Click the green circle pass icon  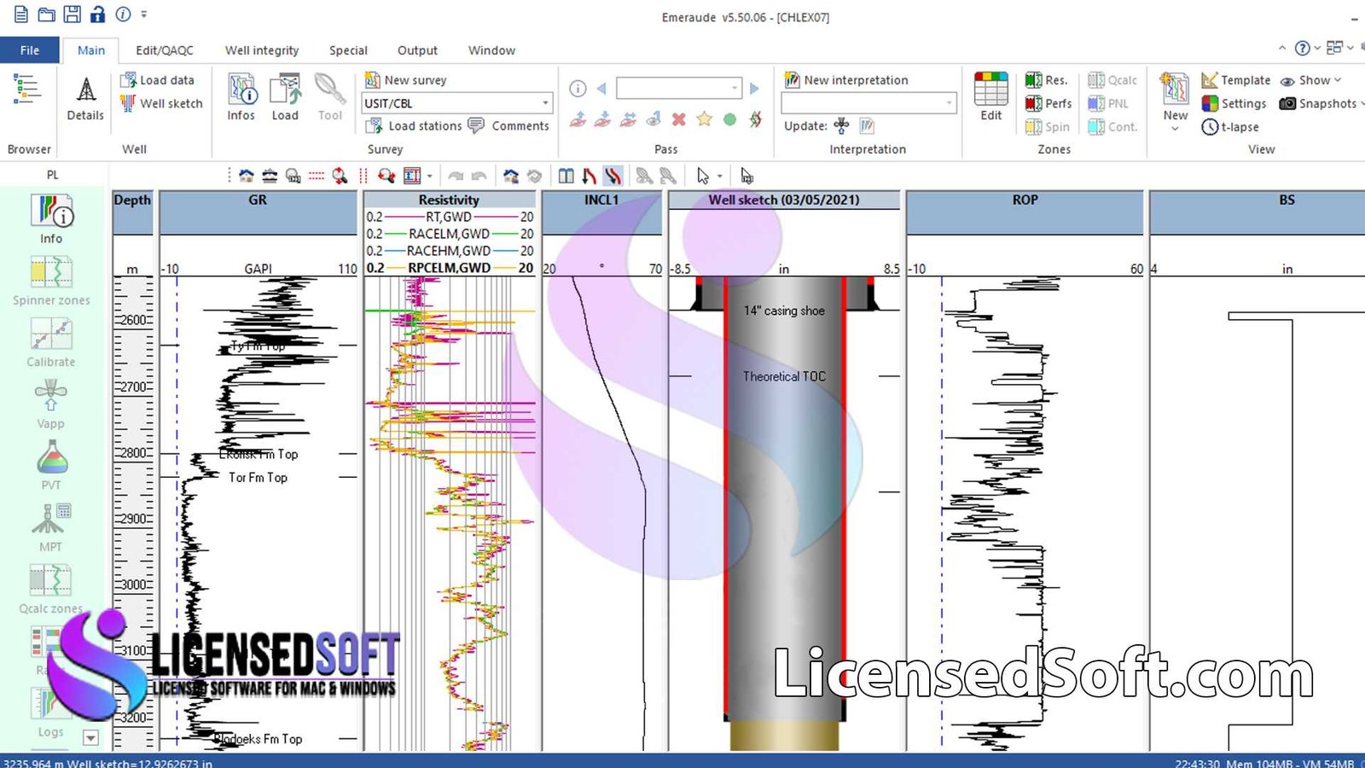tap(729, 119)
